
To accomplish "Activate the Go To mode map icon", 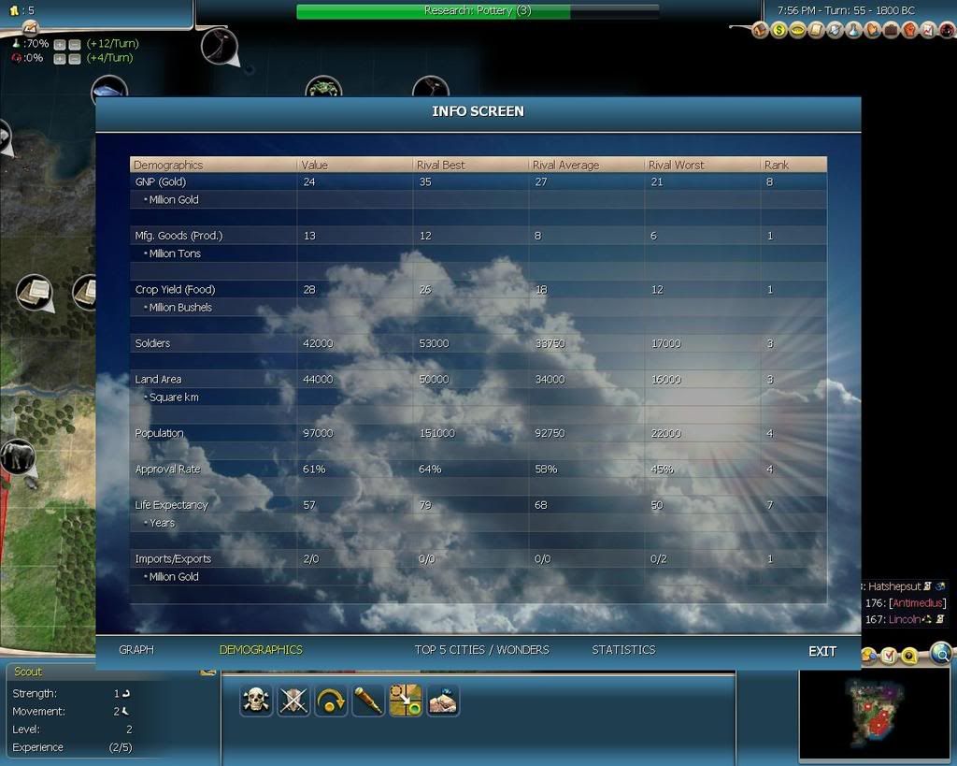I will (x=406, y=700).
